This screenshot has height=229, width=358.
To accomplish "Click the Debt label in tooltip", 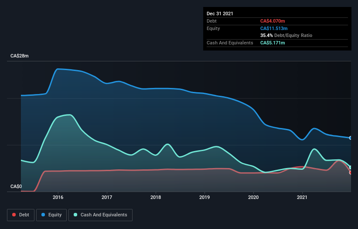I will tap(211, 21).
